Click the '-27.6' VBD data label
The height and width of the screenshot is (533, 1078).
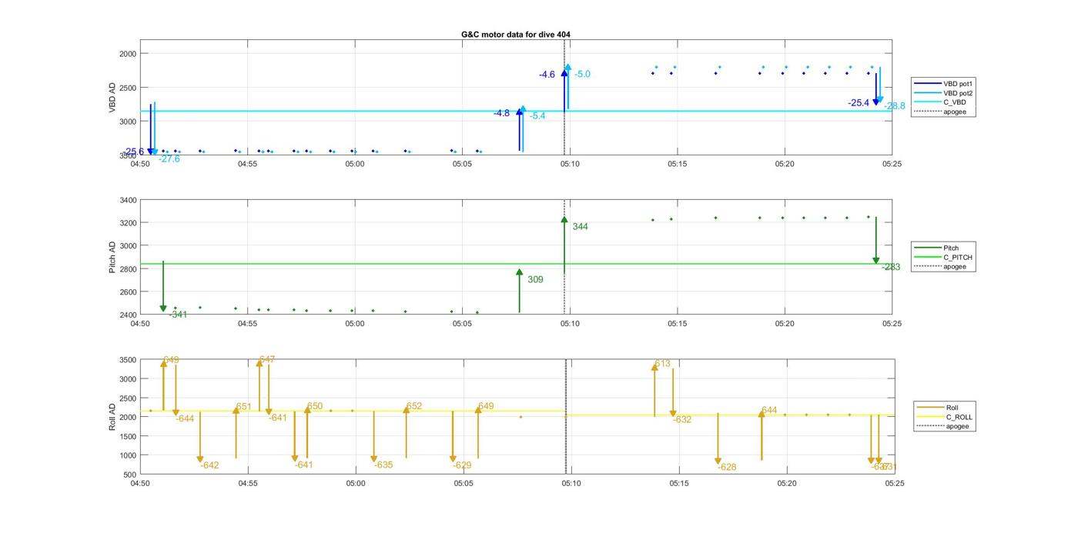click(169, 159)
